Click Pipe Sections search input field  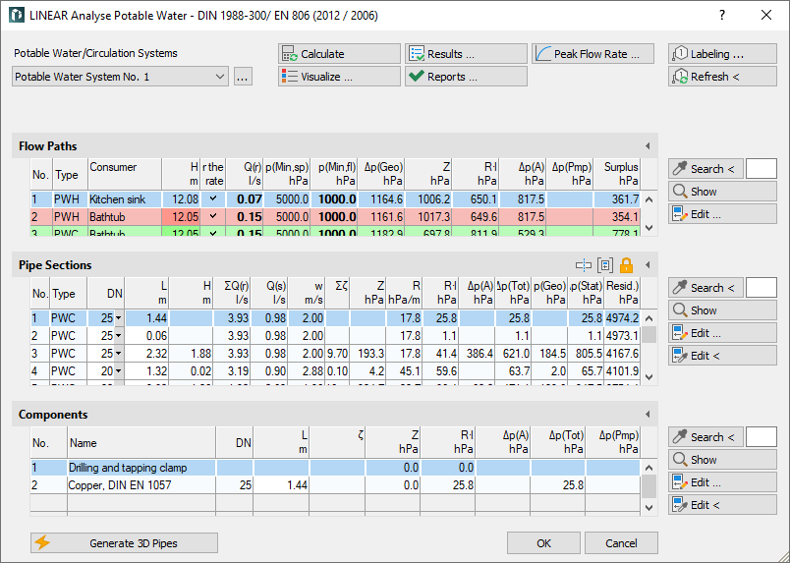click(761, 288)
